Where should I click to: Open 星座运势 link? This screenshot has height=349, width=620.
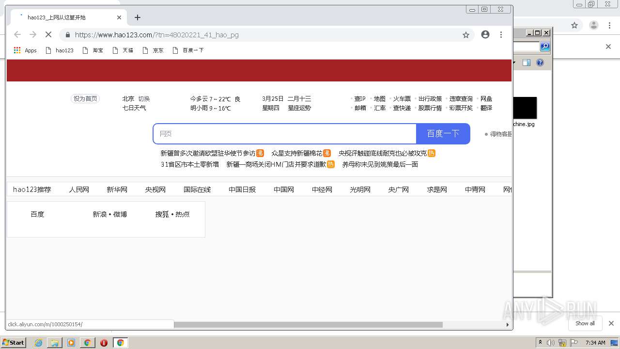point(299,108)
